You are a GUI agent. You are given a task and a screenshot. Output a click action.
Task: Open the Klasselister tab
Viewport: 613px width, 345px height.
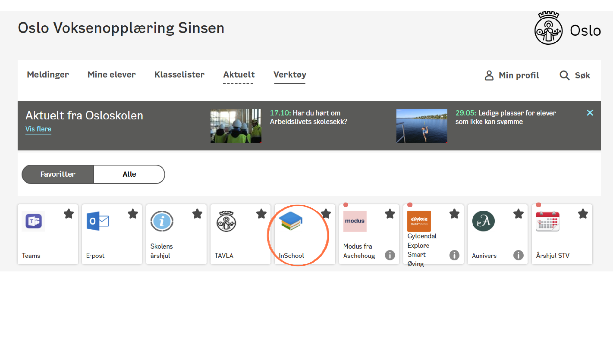[x=179, y=75]
